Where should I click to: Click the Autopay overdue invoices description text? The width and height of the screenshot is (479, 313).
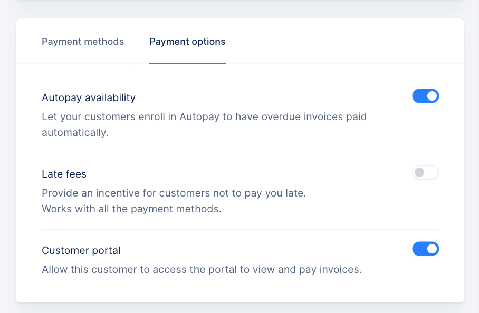point(204,116)
